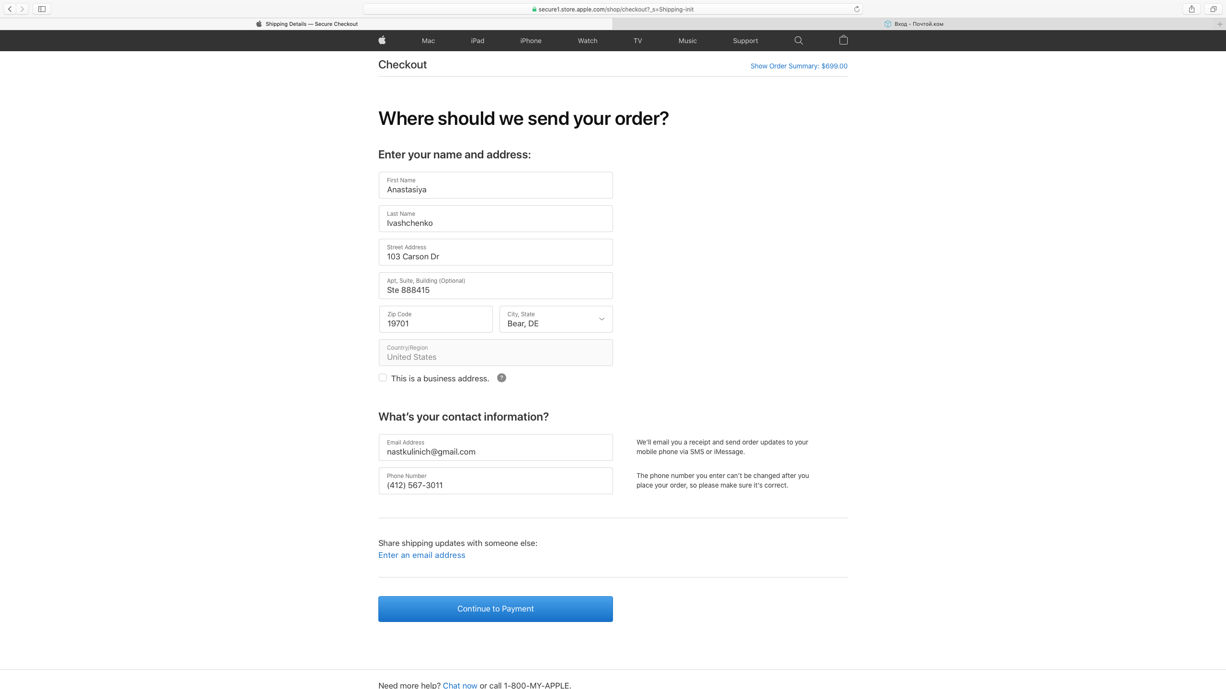Click the Phone Number field
1226x689 pixels.
pos(496,481)
